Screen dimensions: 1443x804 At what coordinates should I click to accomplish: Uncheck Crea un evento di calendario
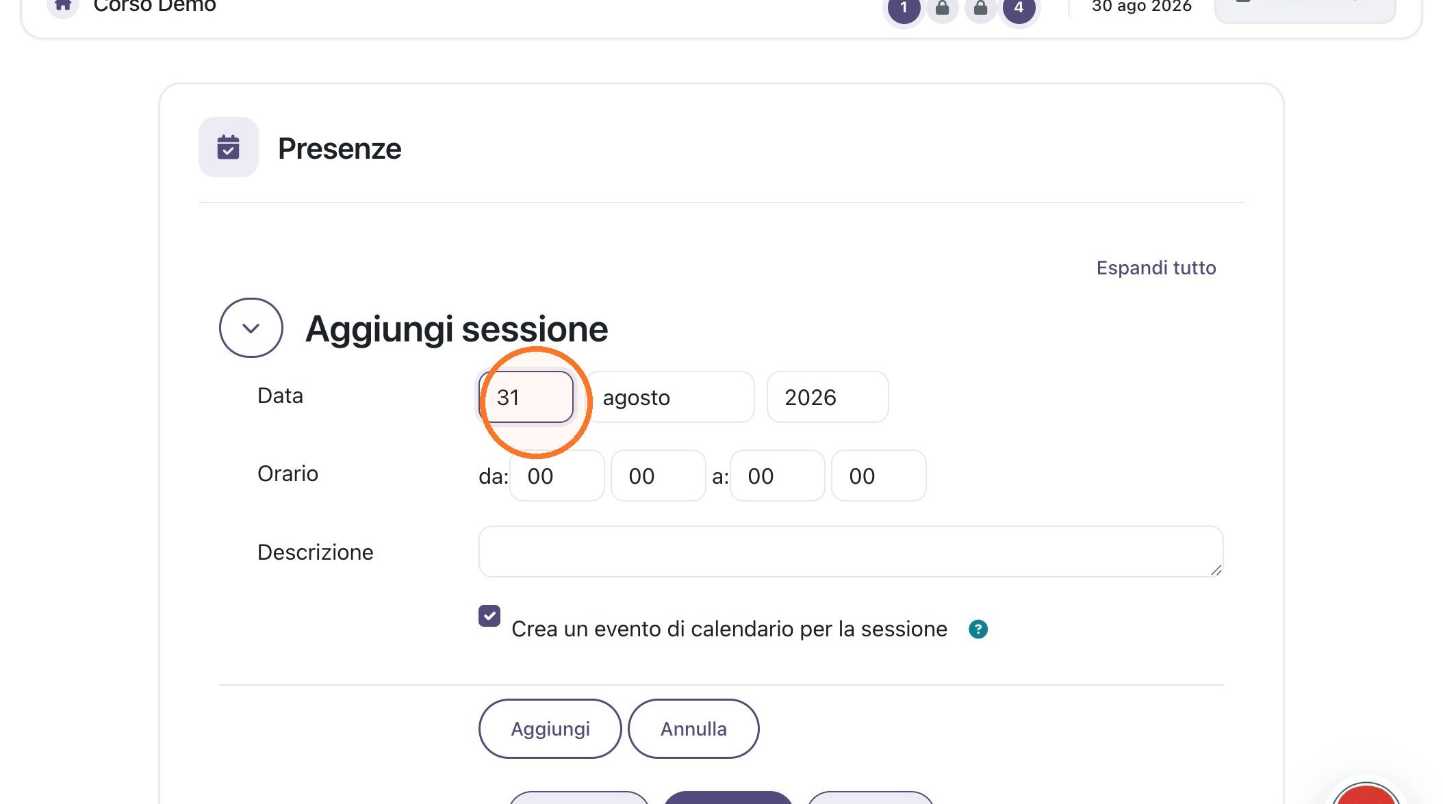point(489,616)
